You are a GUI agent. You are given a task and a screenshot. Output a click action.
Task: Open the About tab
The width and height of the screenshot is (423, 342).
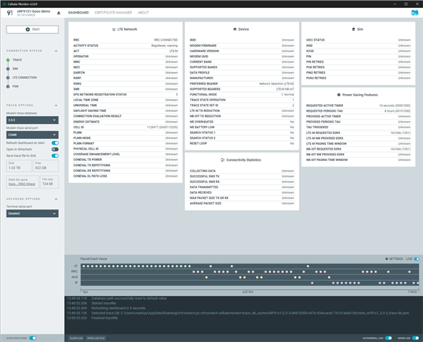pyautogui.click(x=143, y=13)
